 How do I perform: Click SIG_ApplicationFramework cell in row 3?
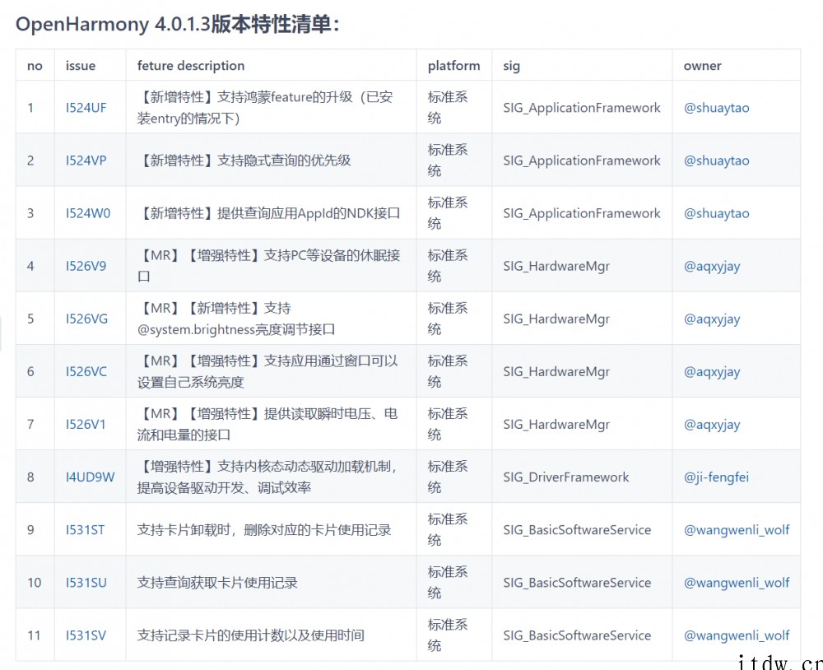tap(582, 213)
